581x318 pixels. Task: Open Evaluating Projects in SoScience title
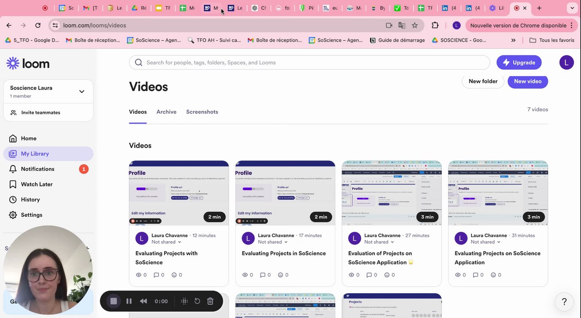pyautogui.click(x=284, y=254)
